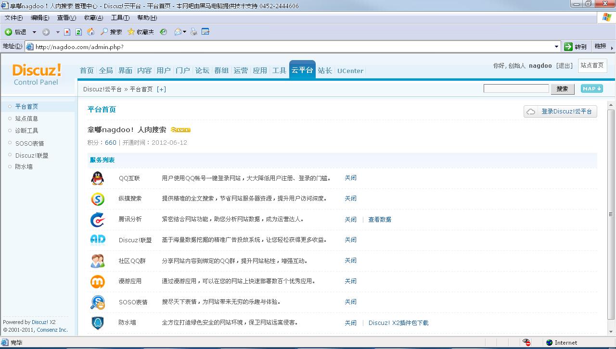Image resolution: width=616 pixels, height=349 pixels.
Task: Click the Discuz! Control Panel logo
Action: click(37, 75)
